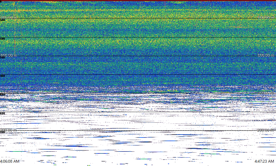Select the small 400 depth mark label
Screen dimensions: 276x166
(3, 76)
